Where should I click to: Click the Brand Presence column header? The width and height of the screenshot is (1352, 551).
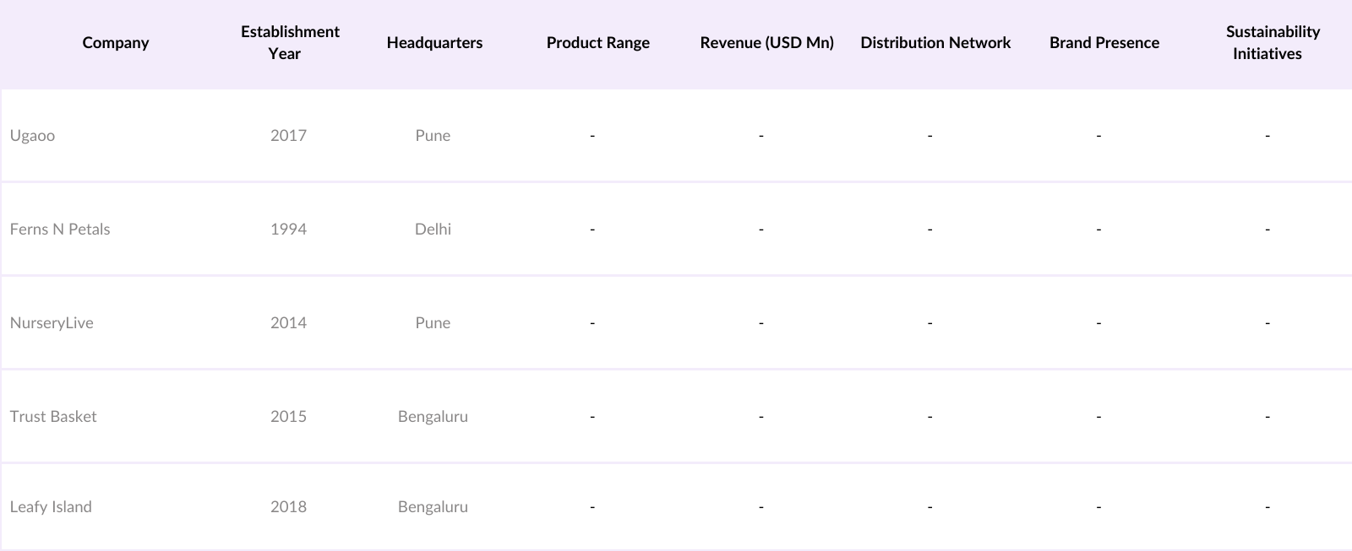pos(1104,43)
